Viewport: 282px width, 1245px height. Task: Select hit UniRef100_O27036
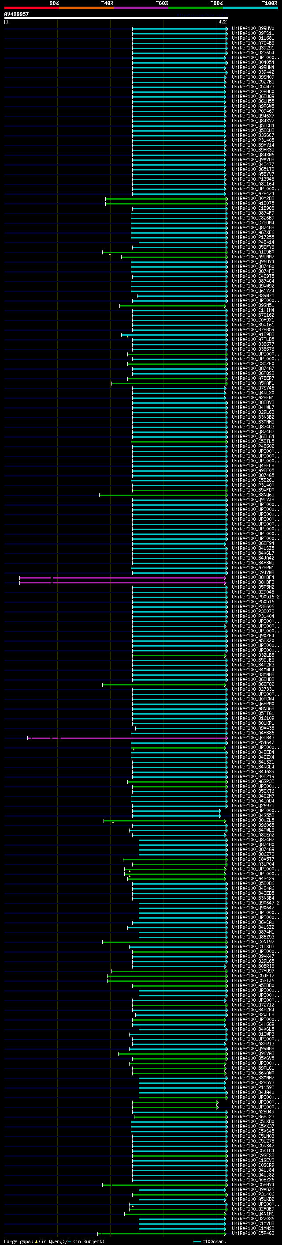(253, 1219)
